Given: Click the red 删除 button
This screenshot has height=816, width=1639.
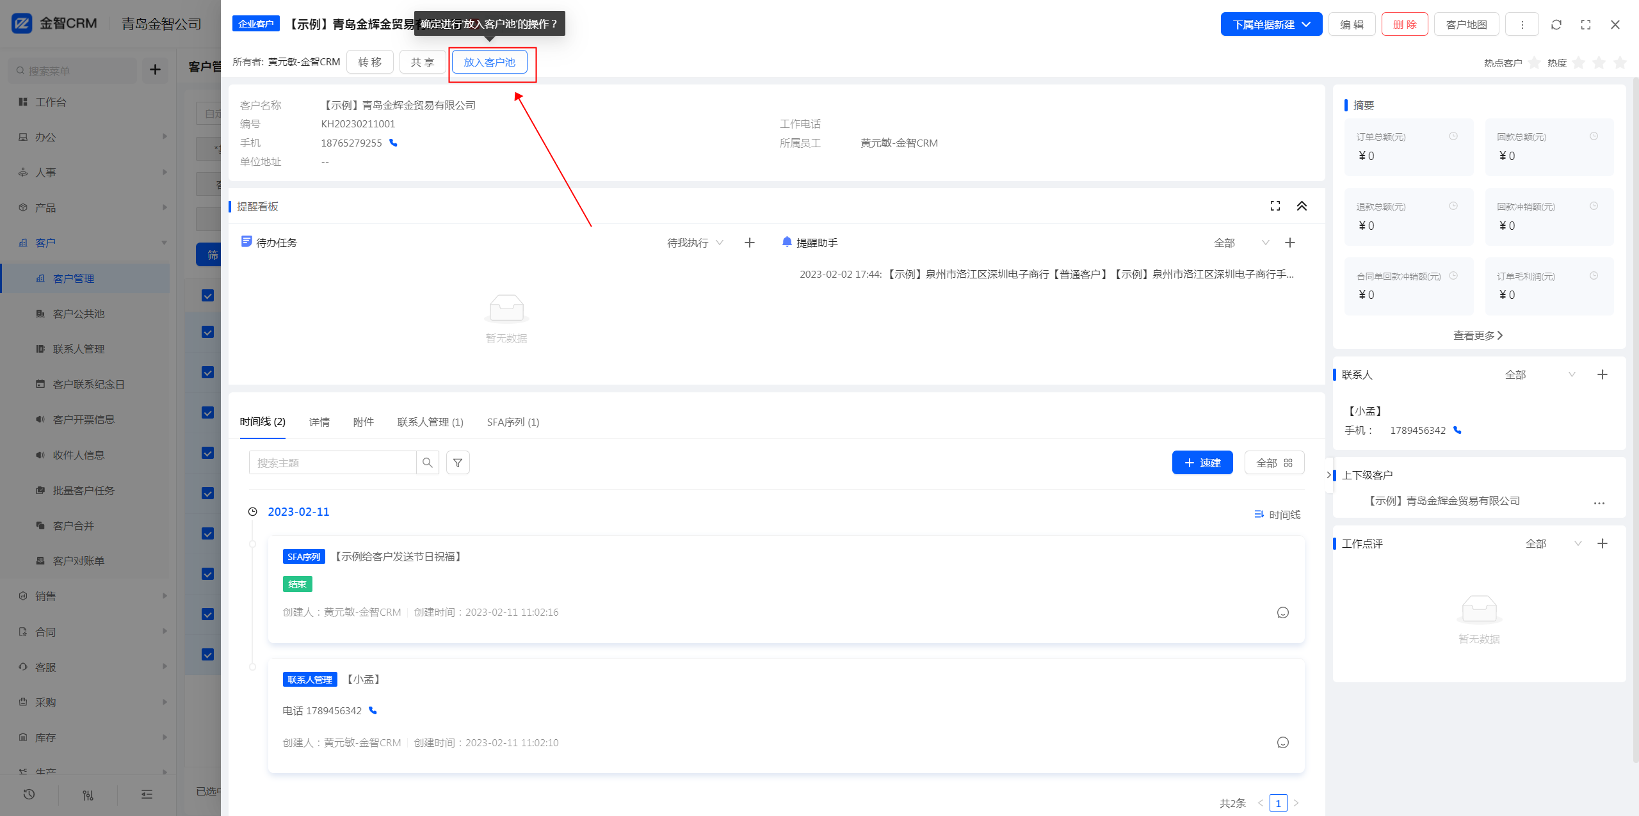Looking at the screenshot, I should coord(1405,24).
